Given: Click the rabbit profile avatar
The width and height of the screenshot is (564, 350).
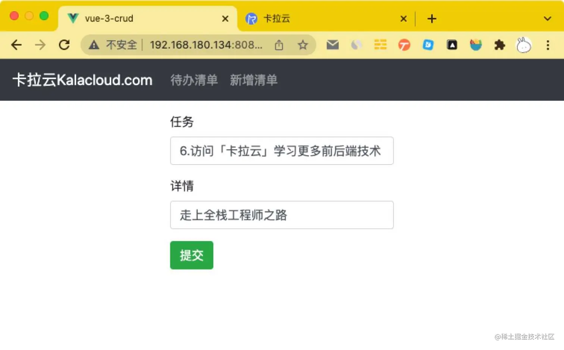Looking at the screenshot, I should point(524,45).
